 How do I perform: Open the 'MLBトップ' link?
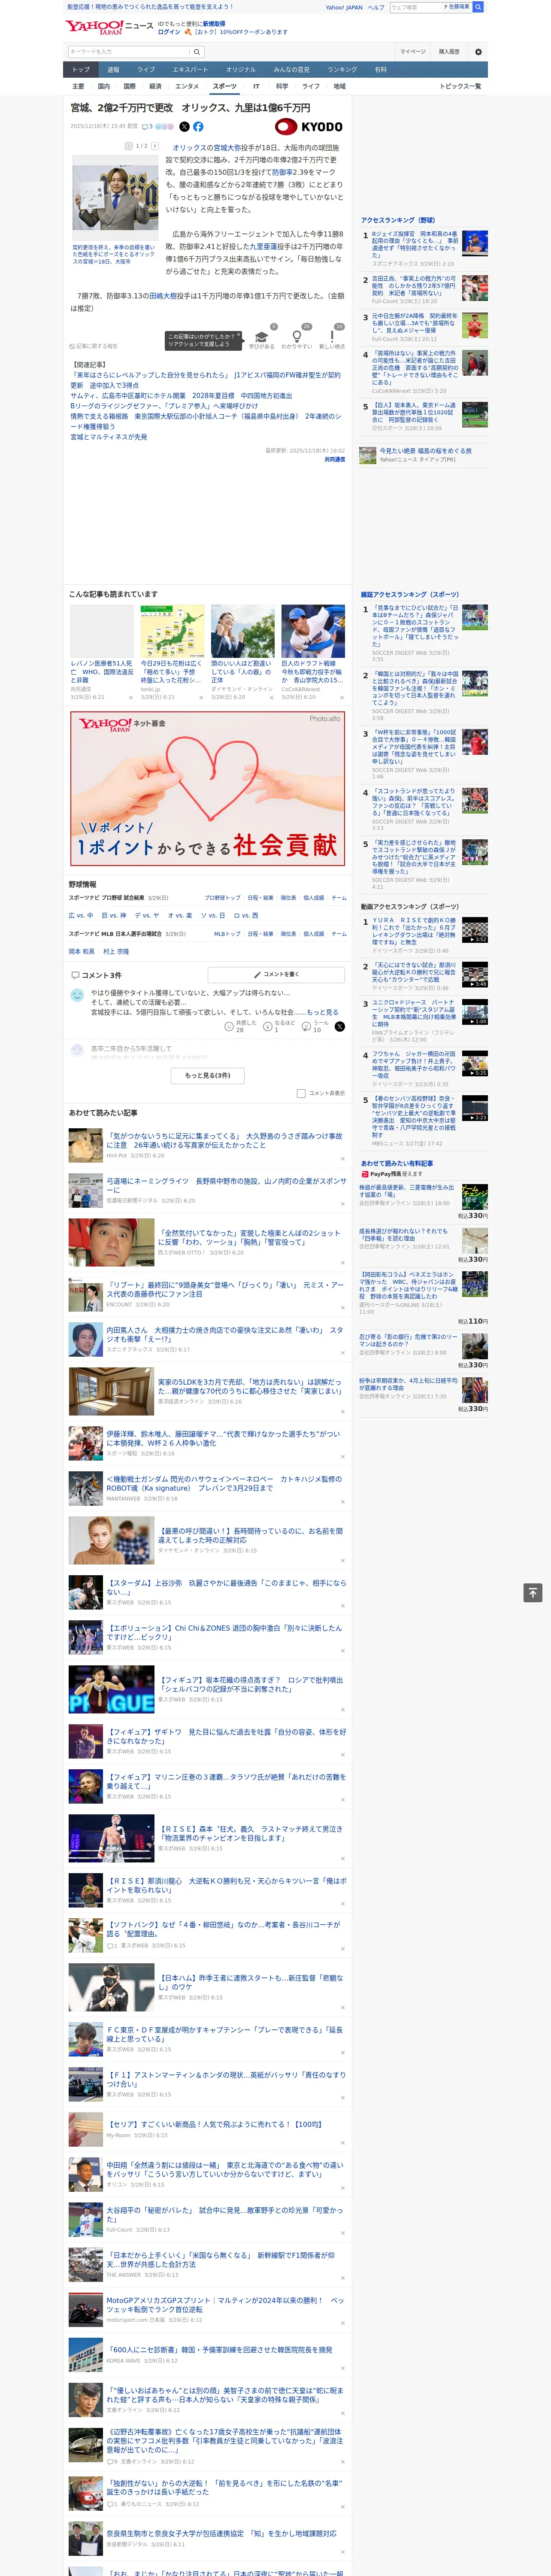coord(227,934)
